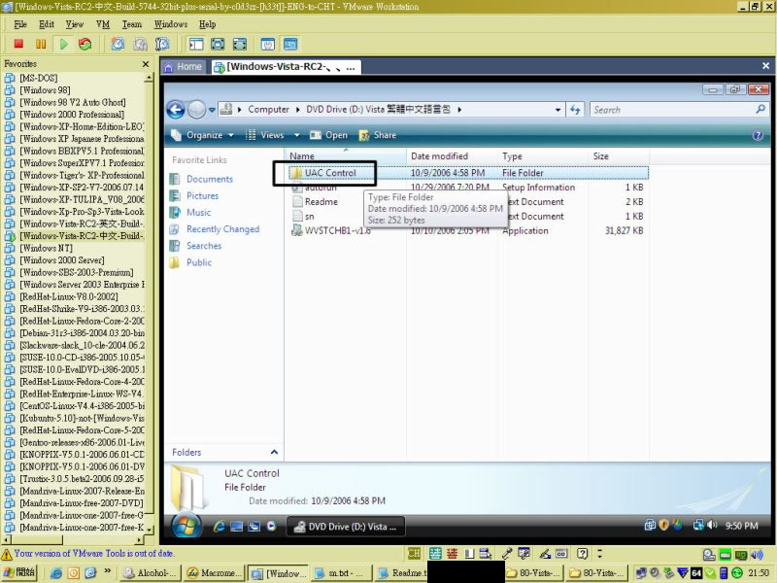Open the Help menu

[208, 24]
